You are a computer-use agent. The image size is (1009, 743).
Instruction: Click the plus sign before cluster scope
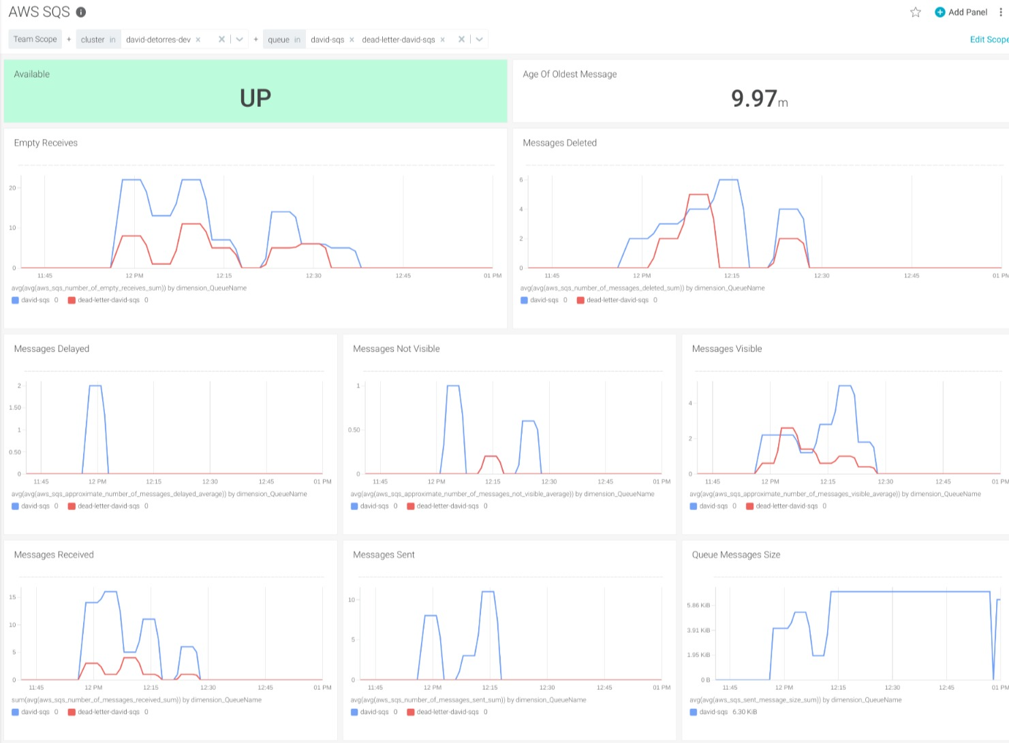click(x=69, y=39)
